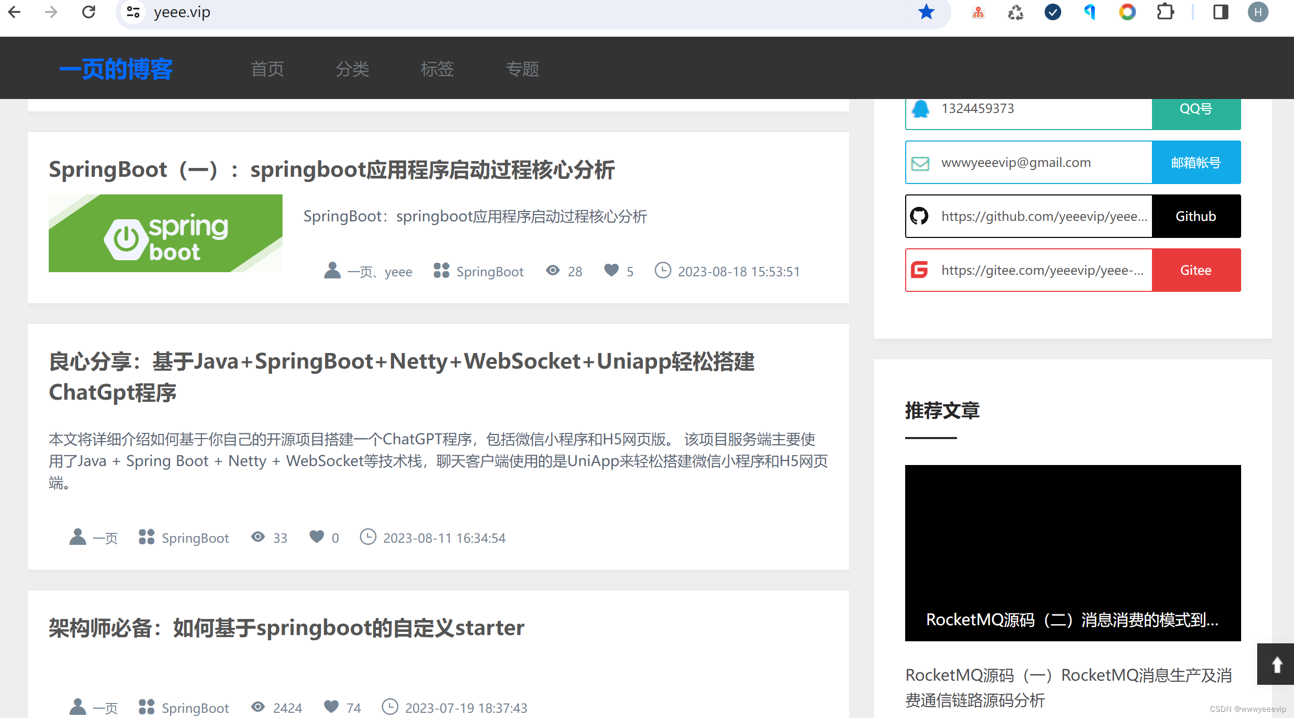The width and height of the screenshot is (1294, 718).
Task: Open the browser extensions puzzle icon
Action: tap(1165, 12)
